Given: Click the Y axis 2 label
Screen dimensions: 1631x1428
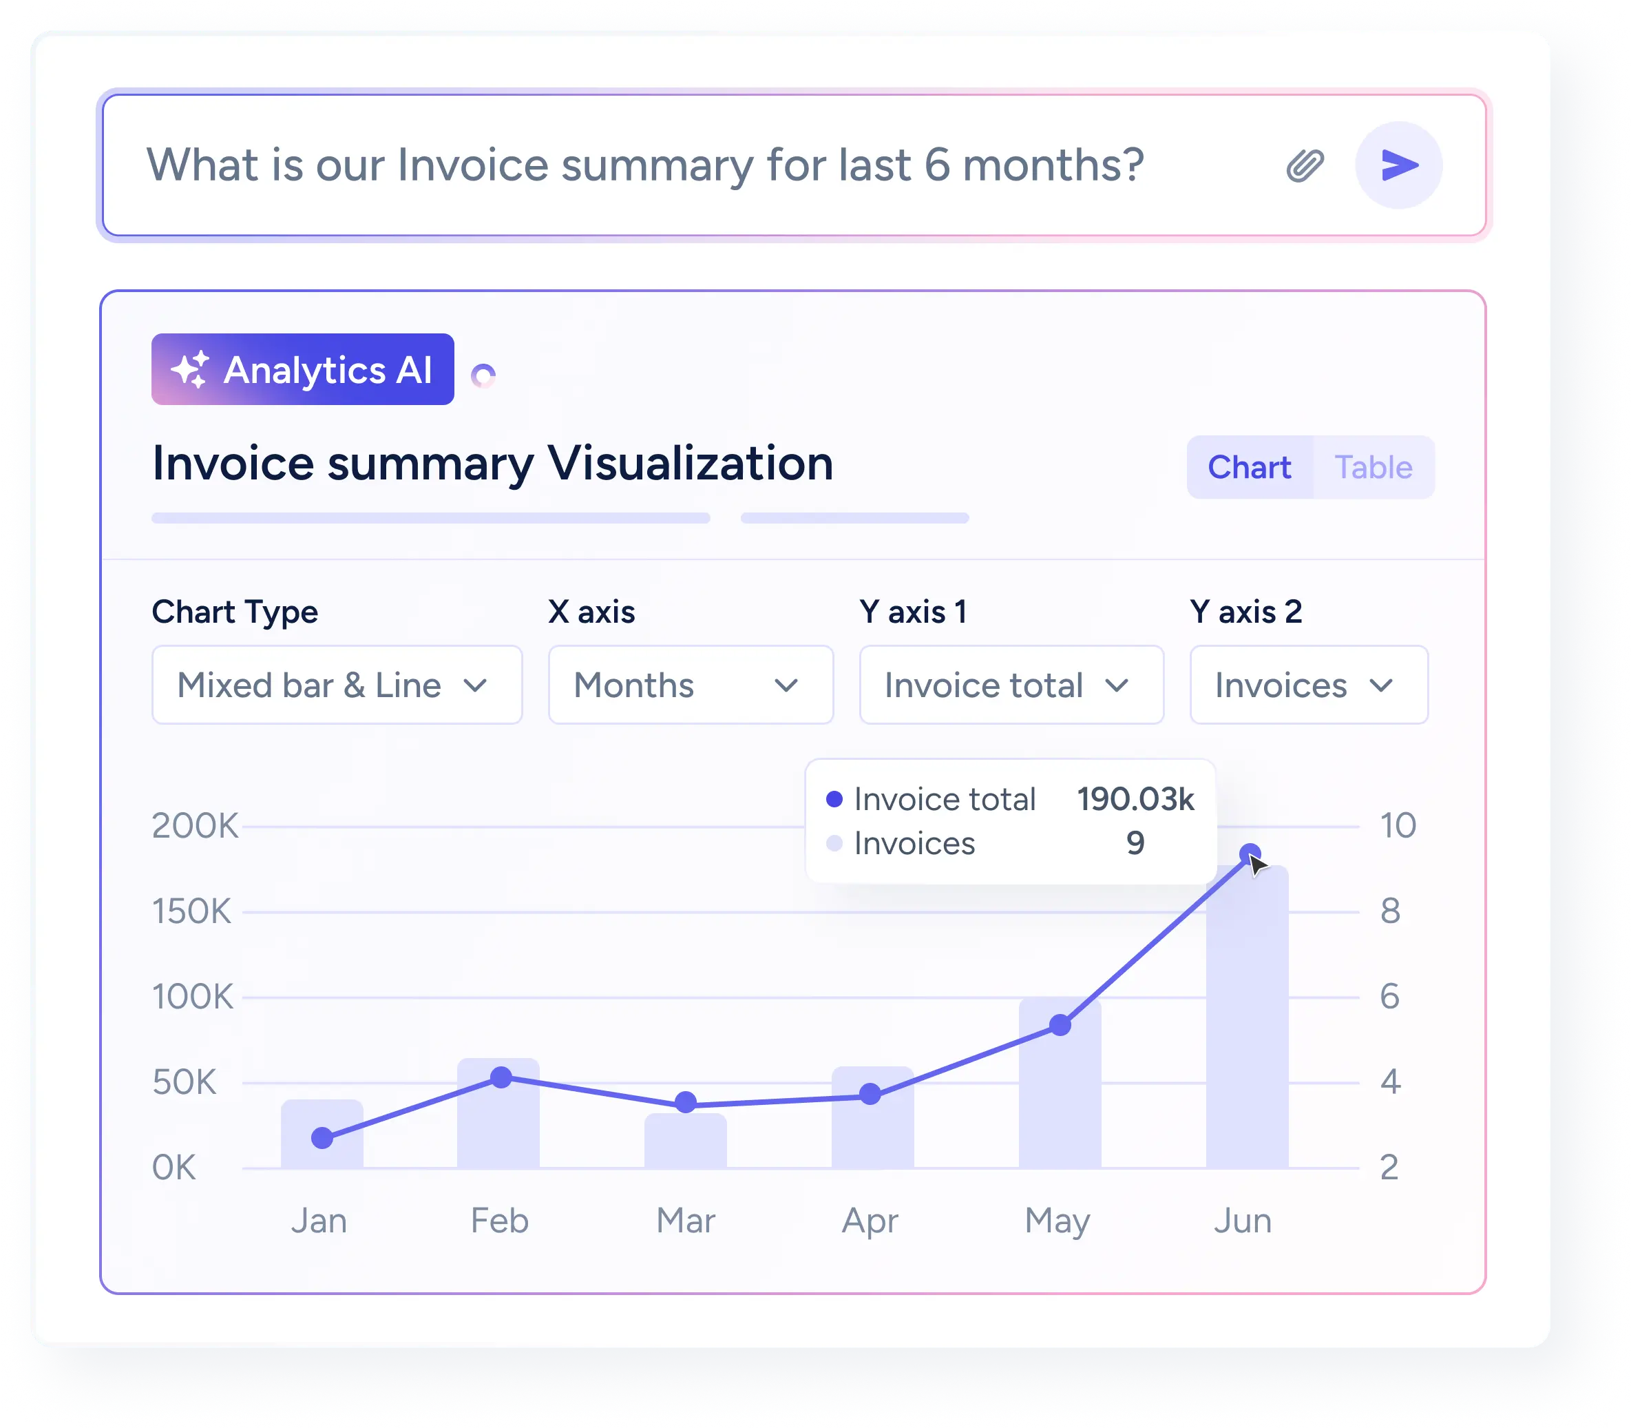Looking at the screenshot, I should 1245,612.
